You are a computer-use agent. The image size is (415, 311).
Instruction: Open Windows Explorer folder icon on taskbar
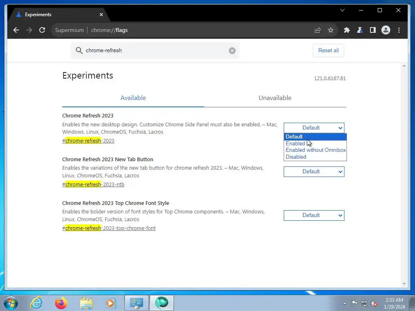click(x=86, y=303)
